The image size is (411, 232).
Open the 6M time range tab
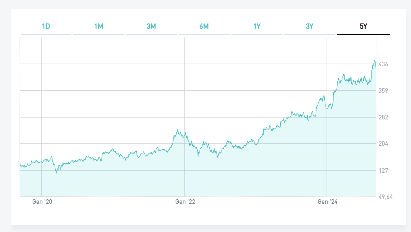click(204, 27)
